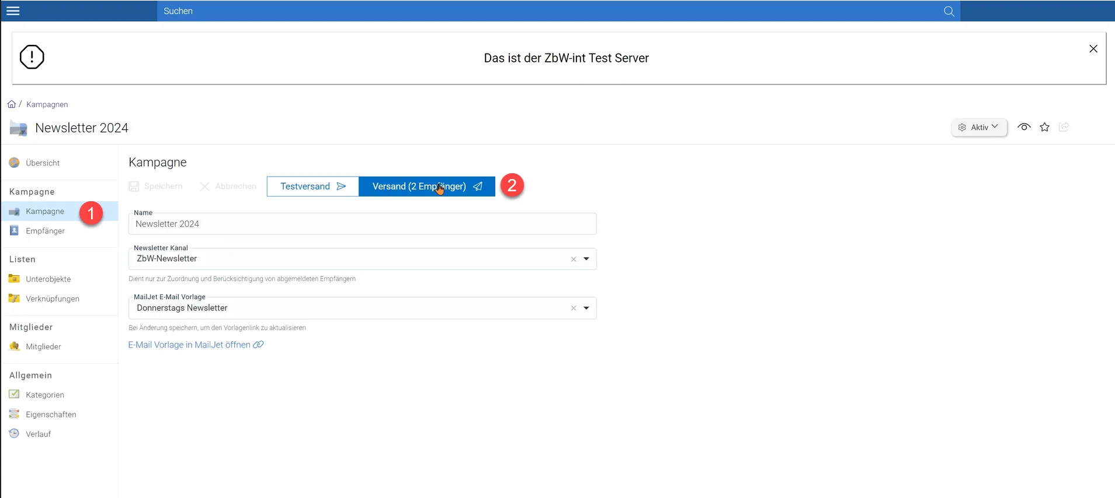Open the Aktiv status dropdown
This screenshot has height=498, width=1115.
(x=979, y=127)
